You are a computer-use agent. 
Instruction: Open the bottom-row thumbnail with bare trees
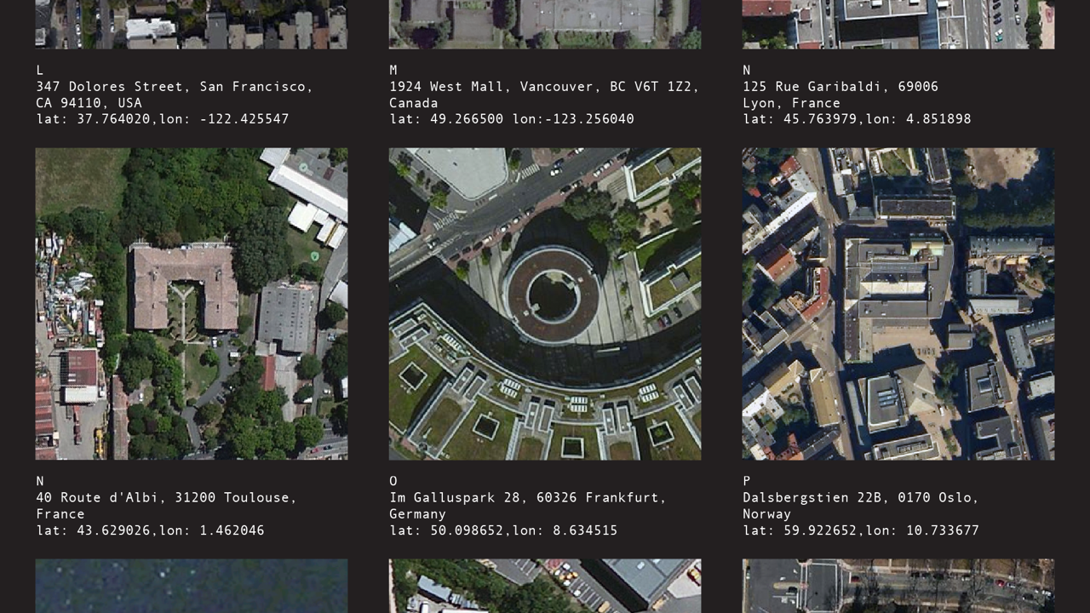coord(898,586)
